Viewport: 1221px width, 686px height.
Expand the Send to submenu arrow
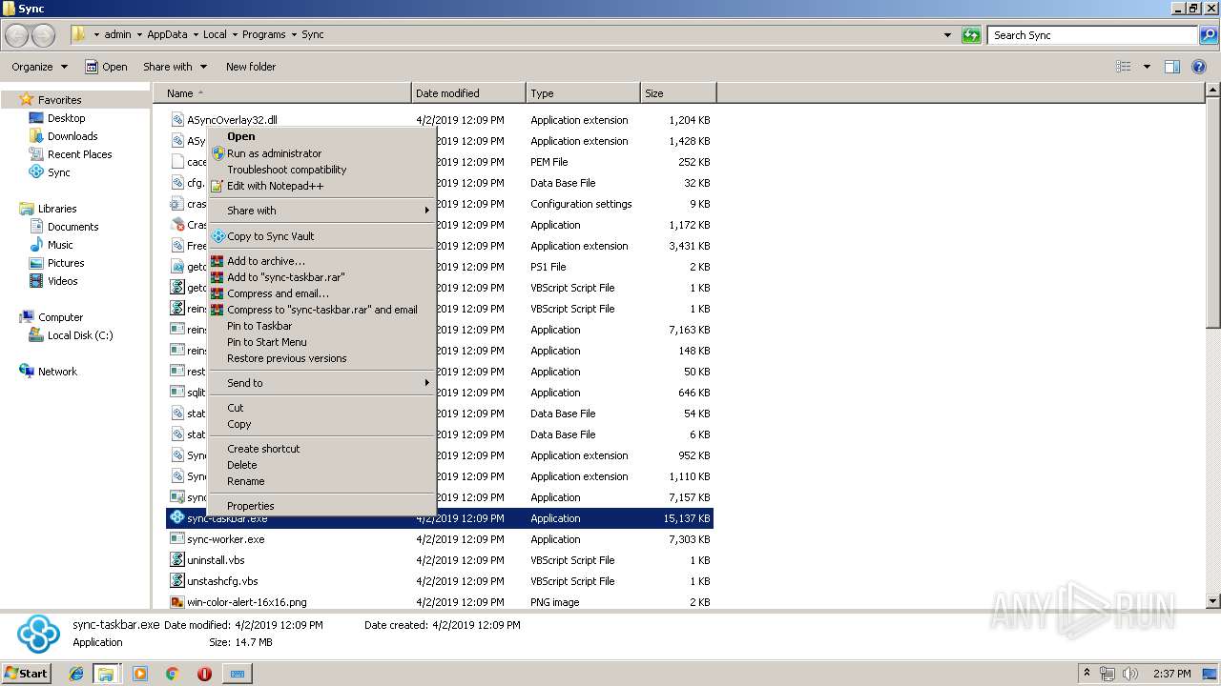[x=426, y=383]
